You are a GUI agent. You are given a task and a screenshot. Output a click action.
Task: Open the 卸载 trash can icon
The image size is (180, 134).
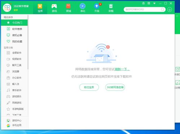(x=111, y=8)
